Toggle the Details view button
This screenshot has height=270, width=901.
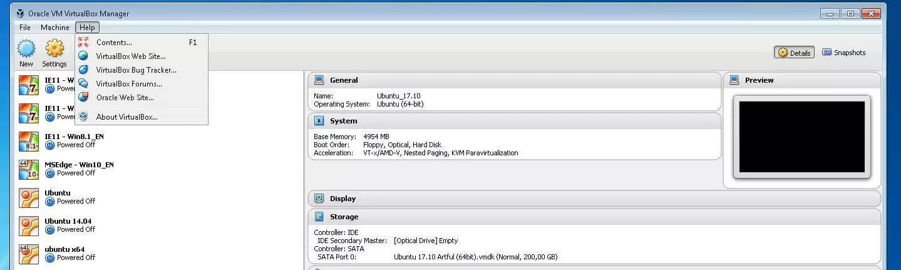[794, 53]
